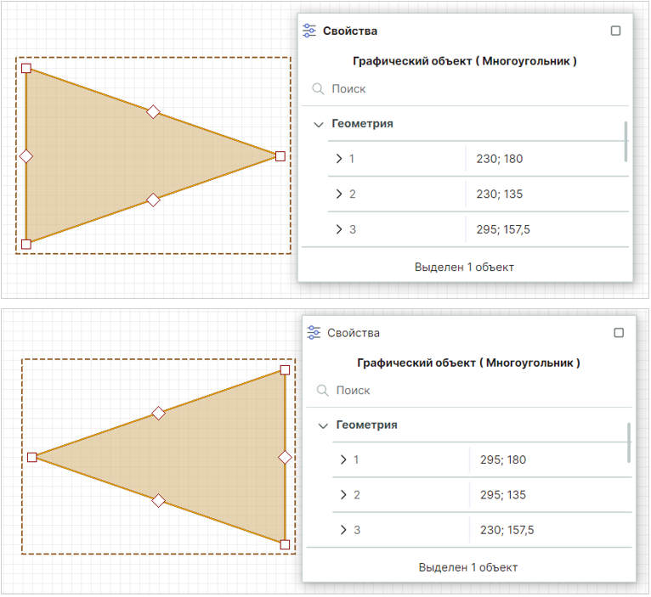
Task: Expand point 3 with value 230; 157,5
Action: tap(343, 530)
